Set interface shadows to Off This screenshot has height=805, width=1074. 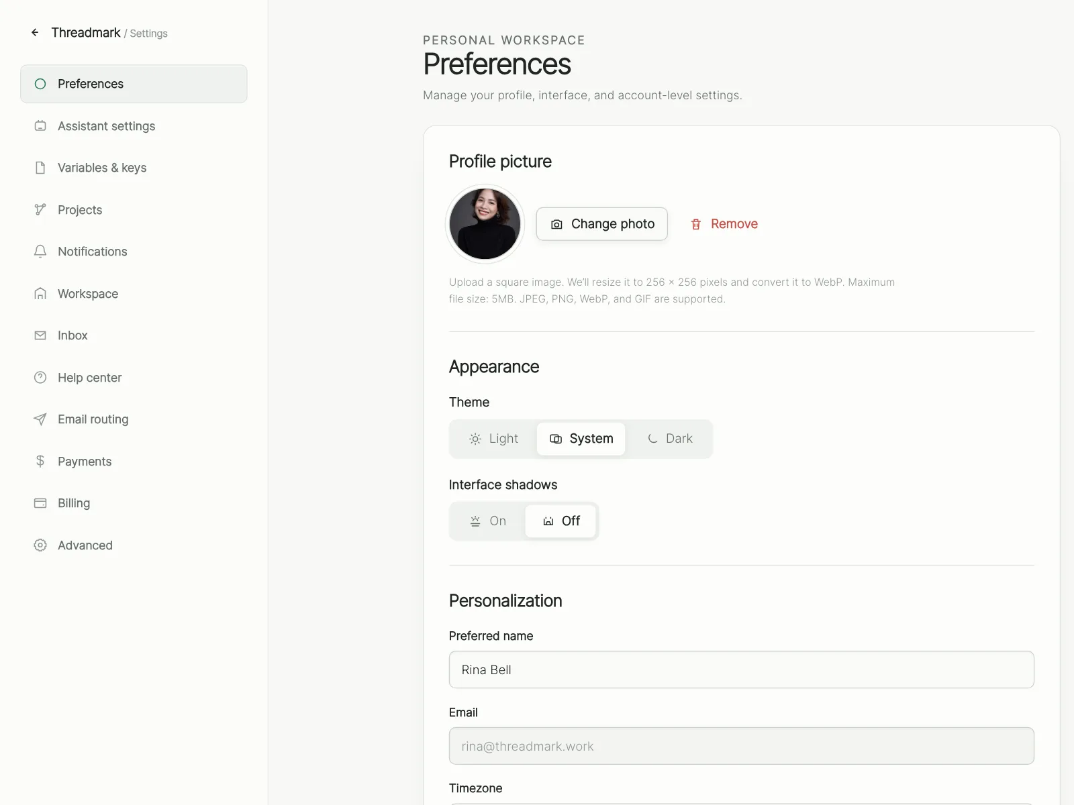point(560,521)
